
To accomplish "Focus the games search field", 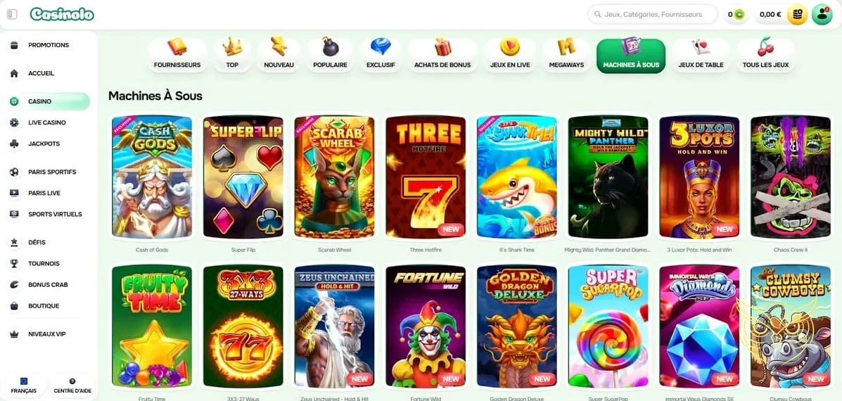I will click(653, 15).
